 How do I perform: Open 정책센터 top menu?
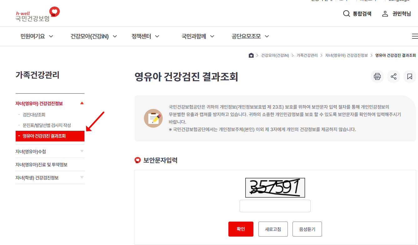pos(141,37)
